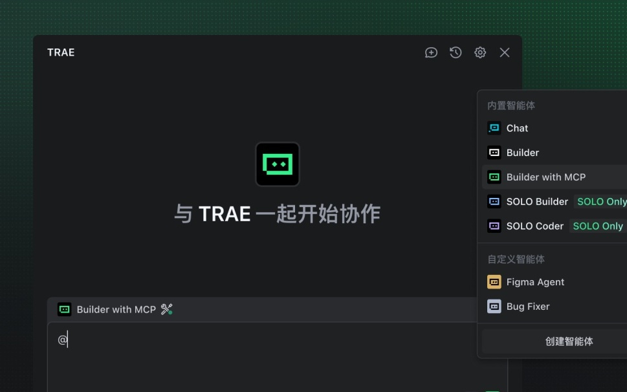Screen dimensions: 627x392
Task: Click the Bug Fixer agent icon
Action: coord(494,306)
